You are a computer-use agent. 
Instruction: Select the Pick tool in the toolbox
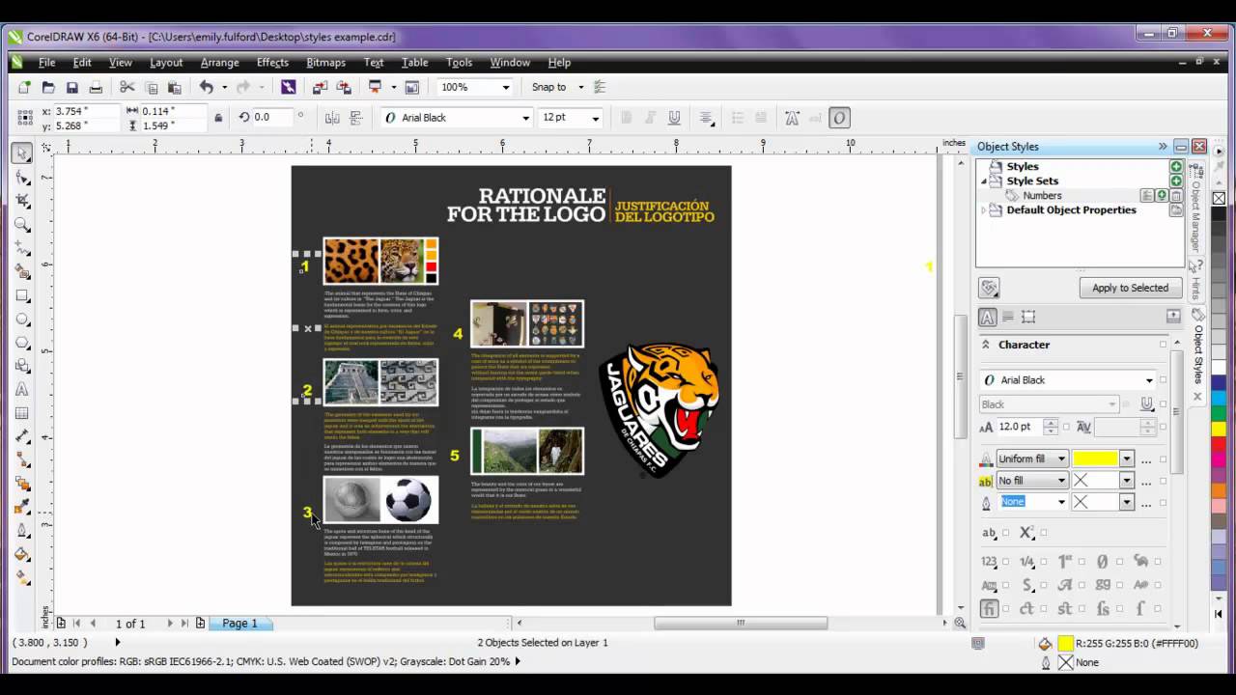point(22,153)
